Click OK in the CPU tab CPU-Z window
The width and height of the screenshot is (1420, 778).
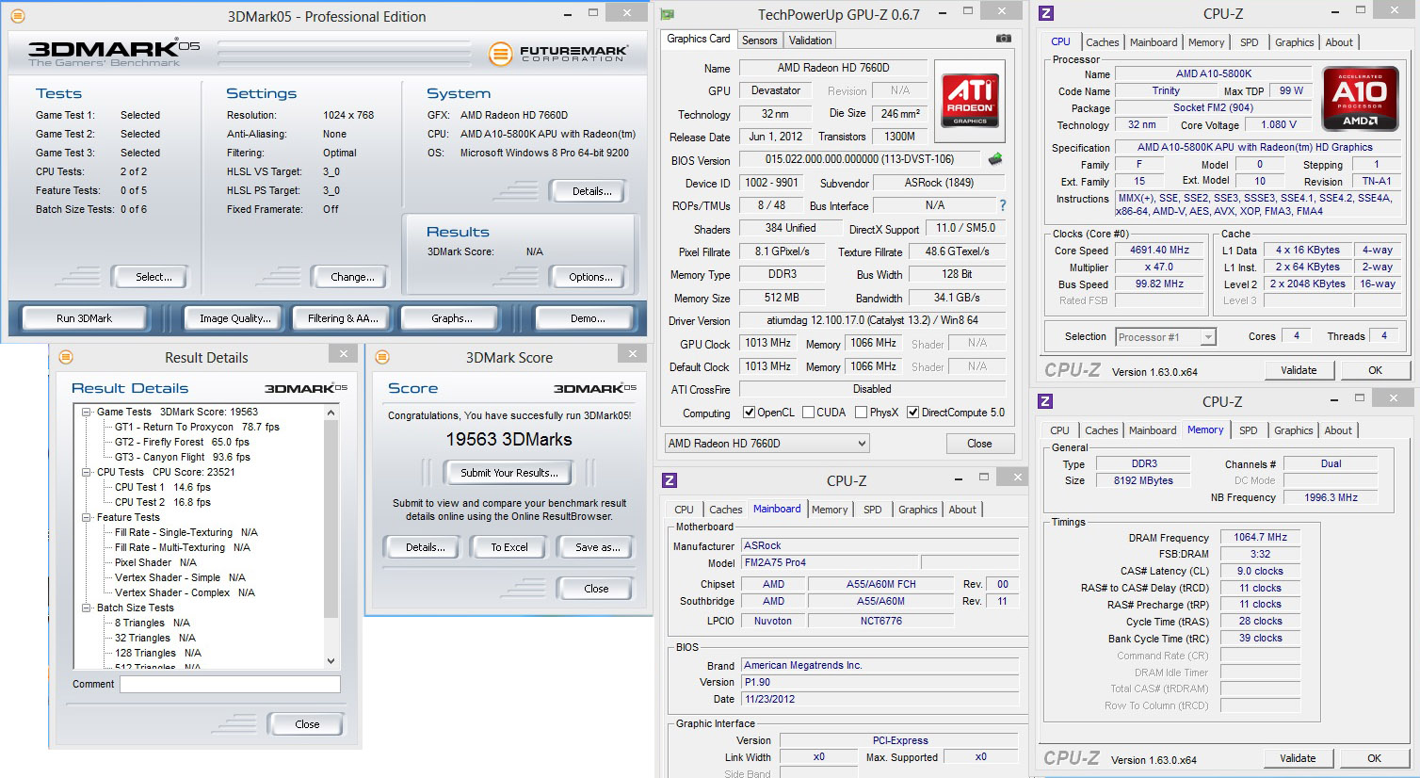point(1375,370)
